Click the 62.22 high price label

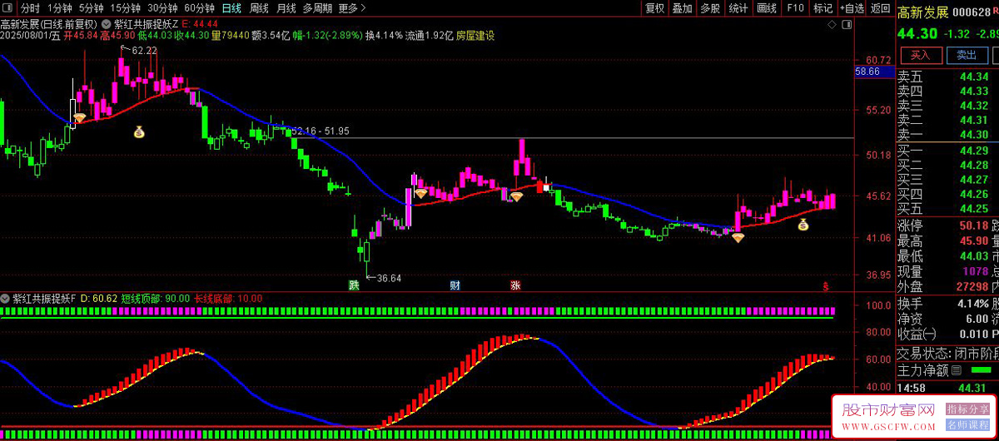pyautogui.click(x=144, y=51)
